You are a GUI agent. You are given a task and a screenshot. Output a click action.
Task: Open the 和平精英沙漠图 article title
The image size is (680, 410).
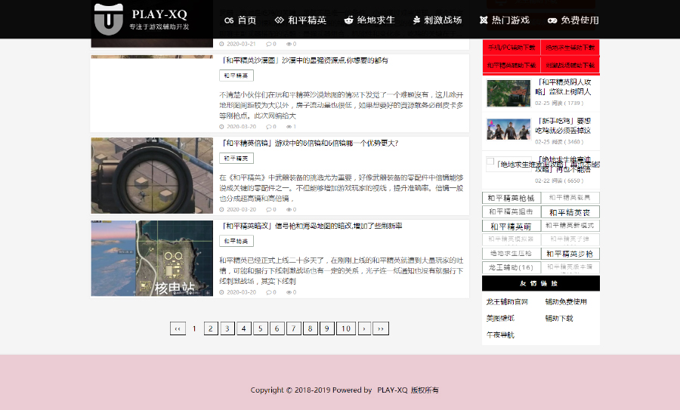point(304,60)
